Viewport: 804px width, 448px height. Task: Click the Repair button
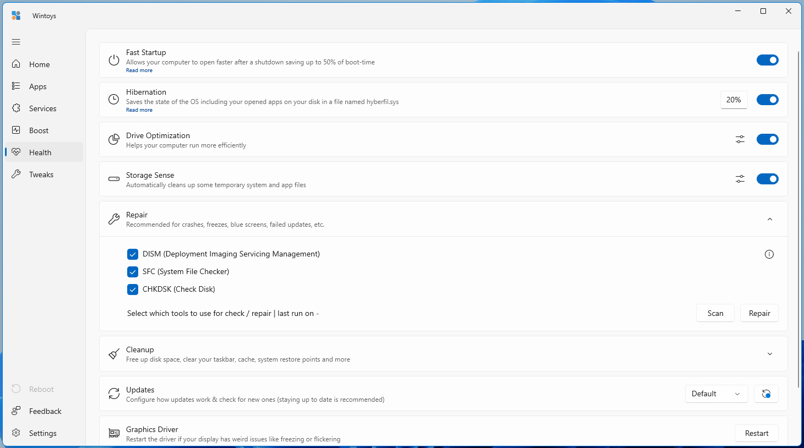click(x=759, y=313)
